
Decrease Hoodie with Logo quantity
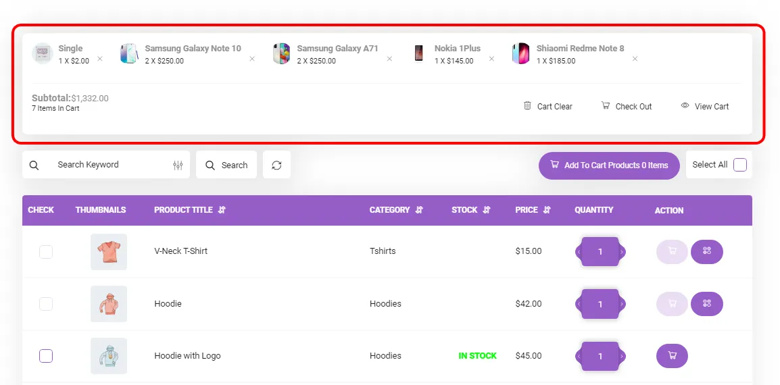[x=579, y=356]
